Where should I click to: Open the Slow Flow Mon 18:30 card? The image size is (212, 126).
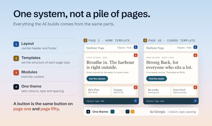pos(98,91)
